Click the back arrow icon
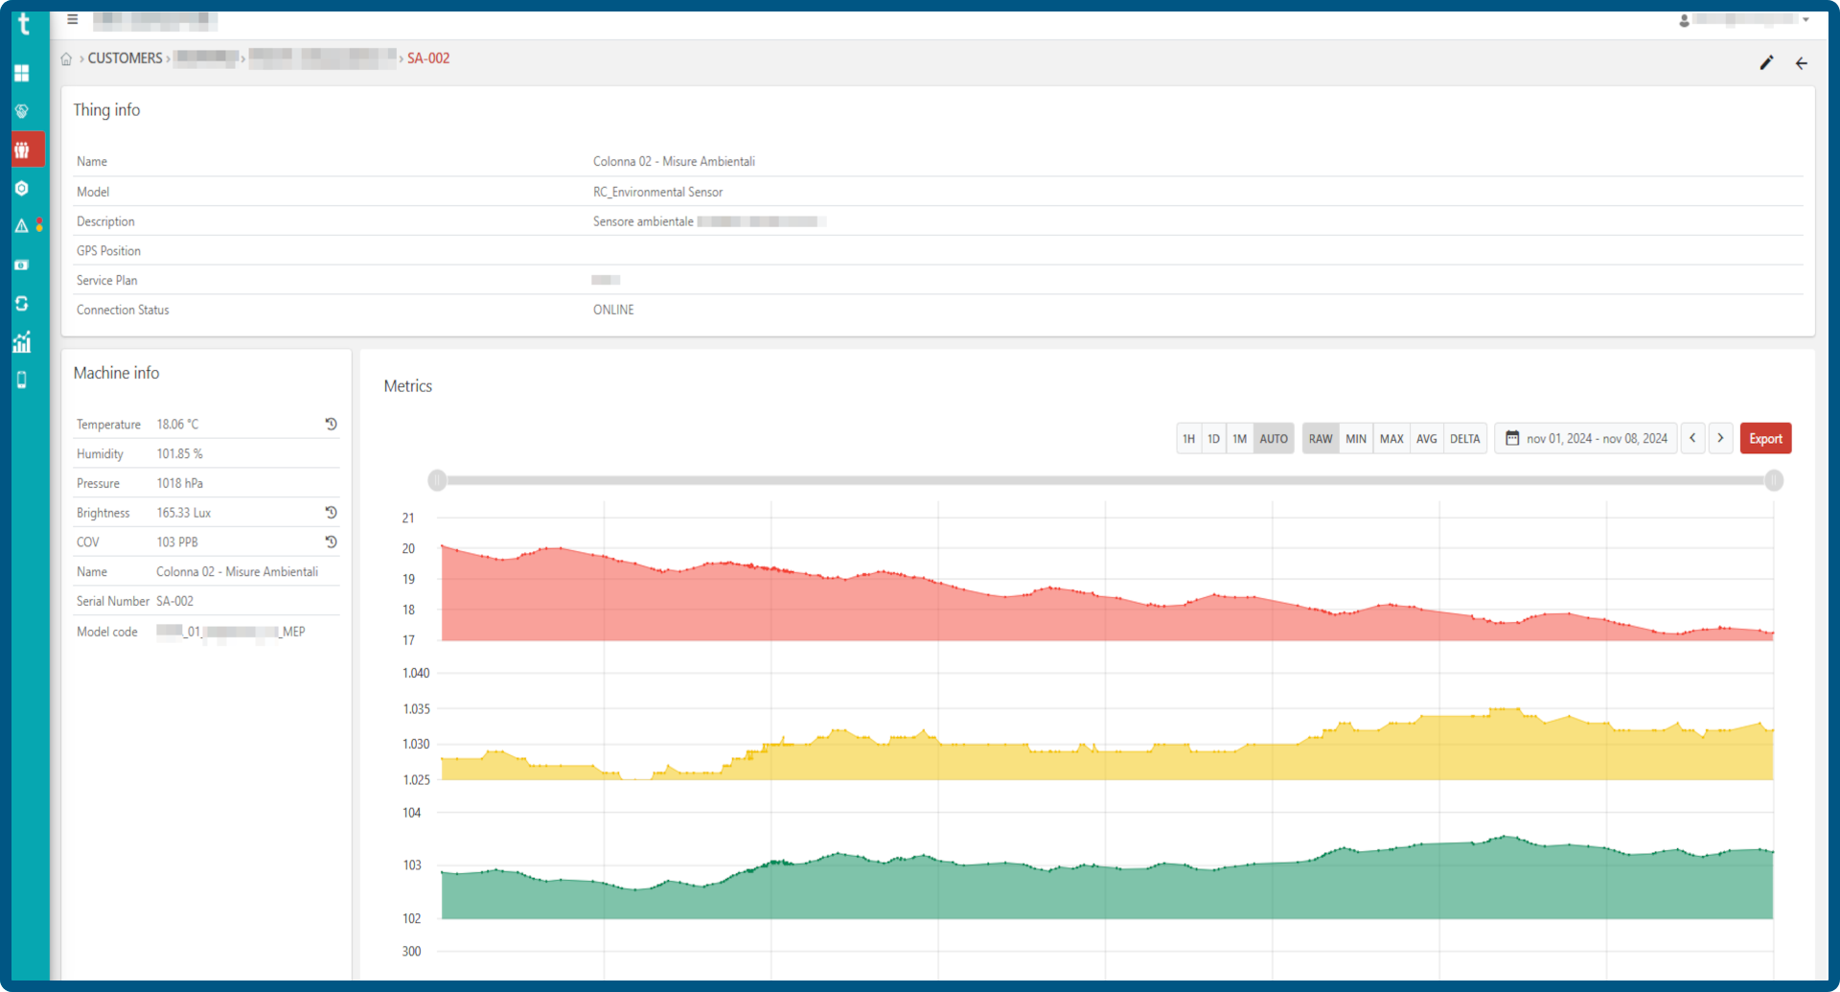1840x992 pixels. pyautogui.click(x=1802, y=63)
